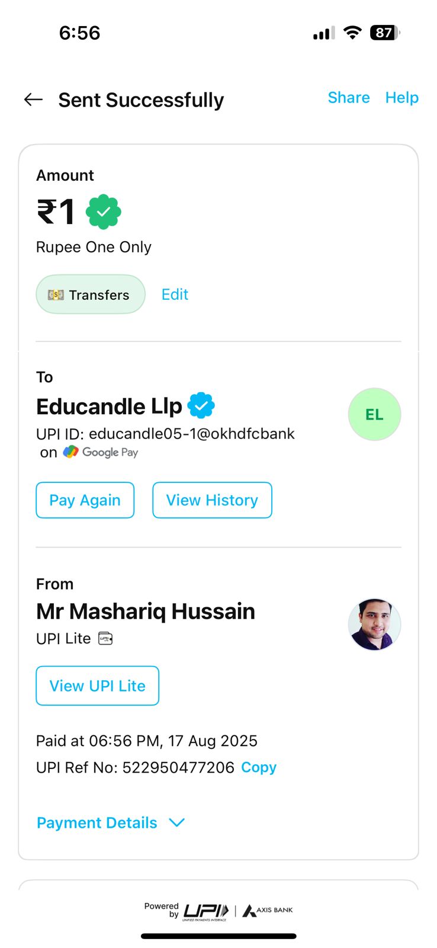This screenshot has height=948, width=437.
Task: Tap the Axis Bank logo
Action: click(268, 910)
